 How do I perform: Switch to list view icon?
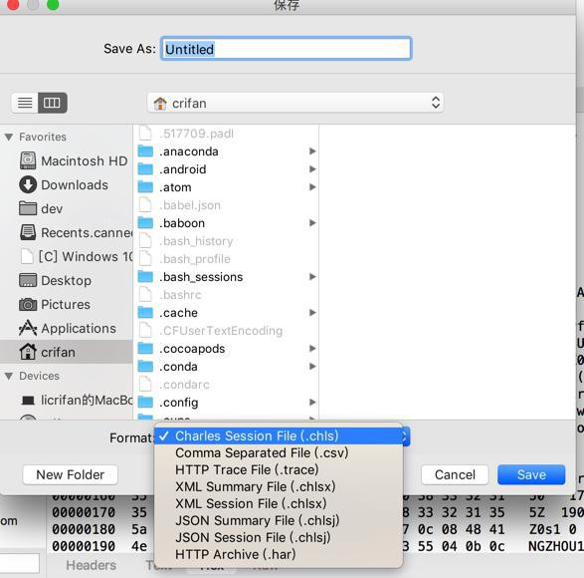click(25, 103)
